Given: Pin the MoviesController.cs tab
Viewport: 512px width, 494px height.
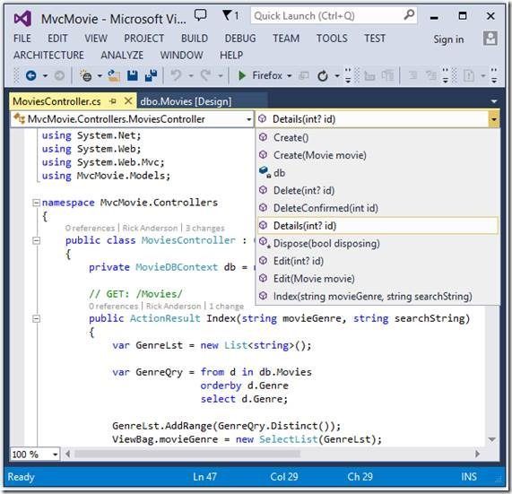Looking at the screenshot, I should coord(113,101).
